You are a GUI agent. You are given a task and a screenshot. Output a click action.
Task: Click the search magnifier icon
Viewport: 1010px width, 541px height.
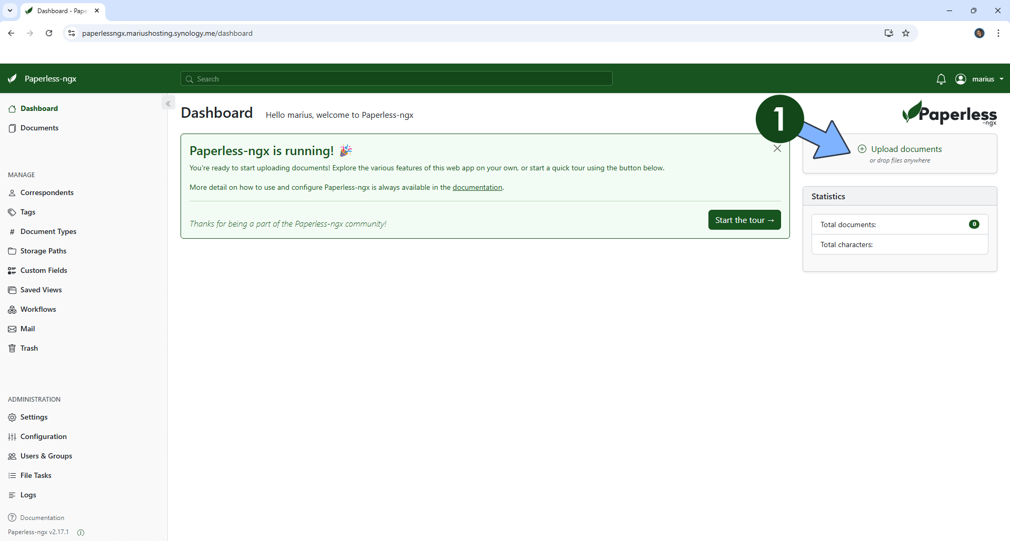pos(189,79)
